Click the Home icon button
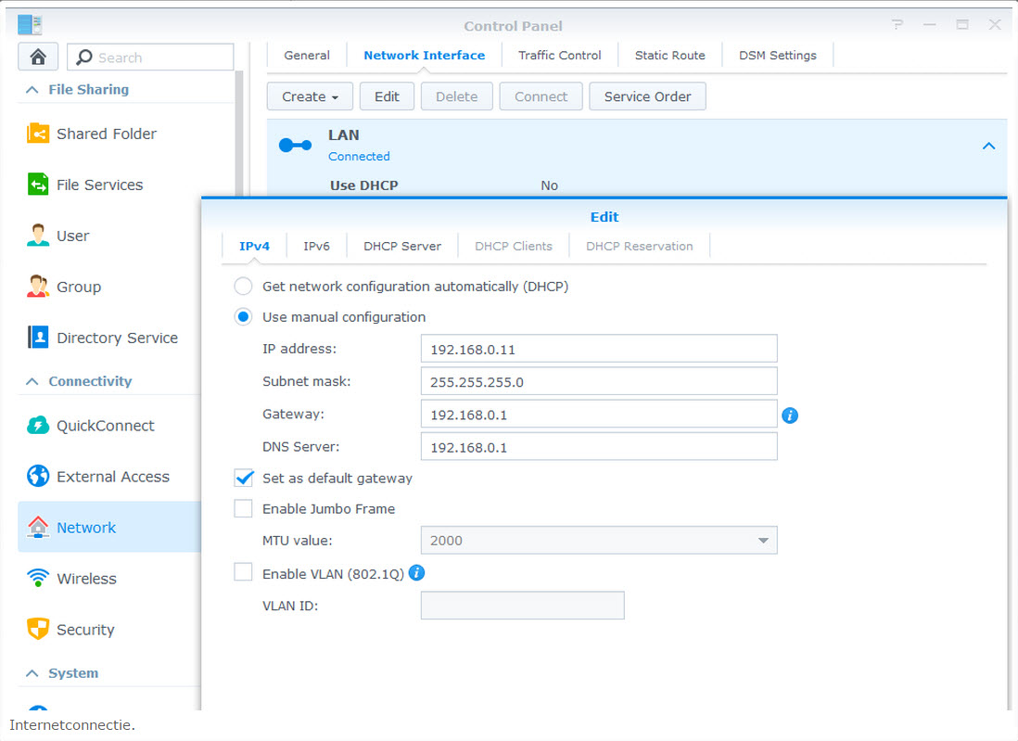 click(38, 57)
